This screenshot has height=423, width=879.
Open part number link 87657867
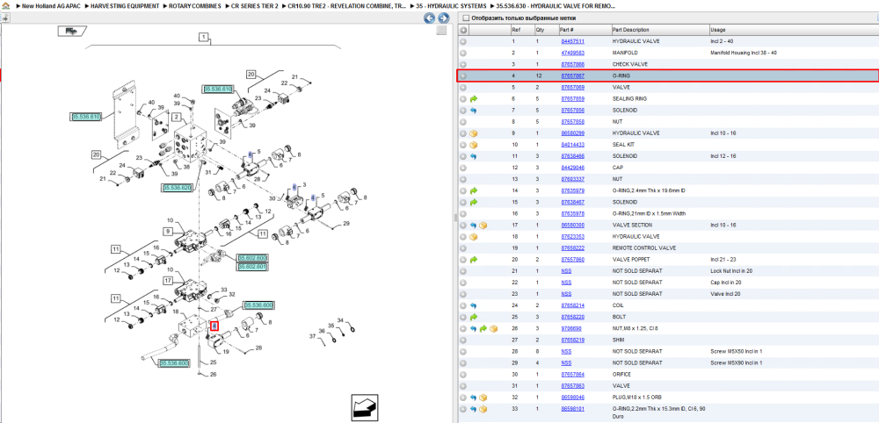[x=573, y=76]
